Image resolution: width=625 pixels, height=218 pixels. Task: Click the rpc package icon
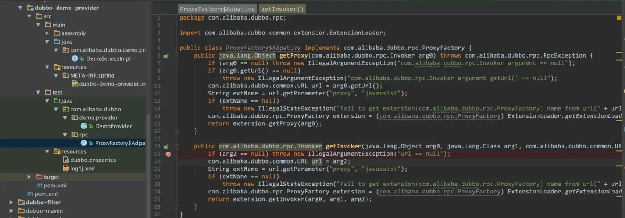[75, 135]
